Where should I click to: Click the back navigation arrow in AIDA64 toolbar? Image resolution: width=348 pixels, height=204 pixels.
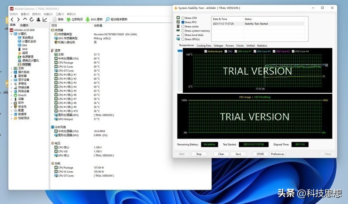click(x=12, y=20)
